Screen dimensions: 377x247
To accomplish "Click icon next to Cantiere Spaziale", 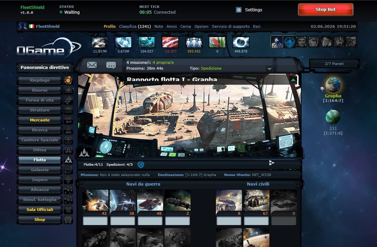I will click(68, 140).
